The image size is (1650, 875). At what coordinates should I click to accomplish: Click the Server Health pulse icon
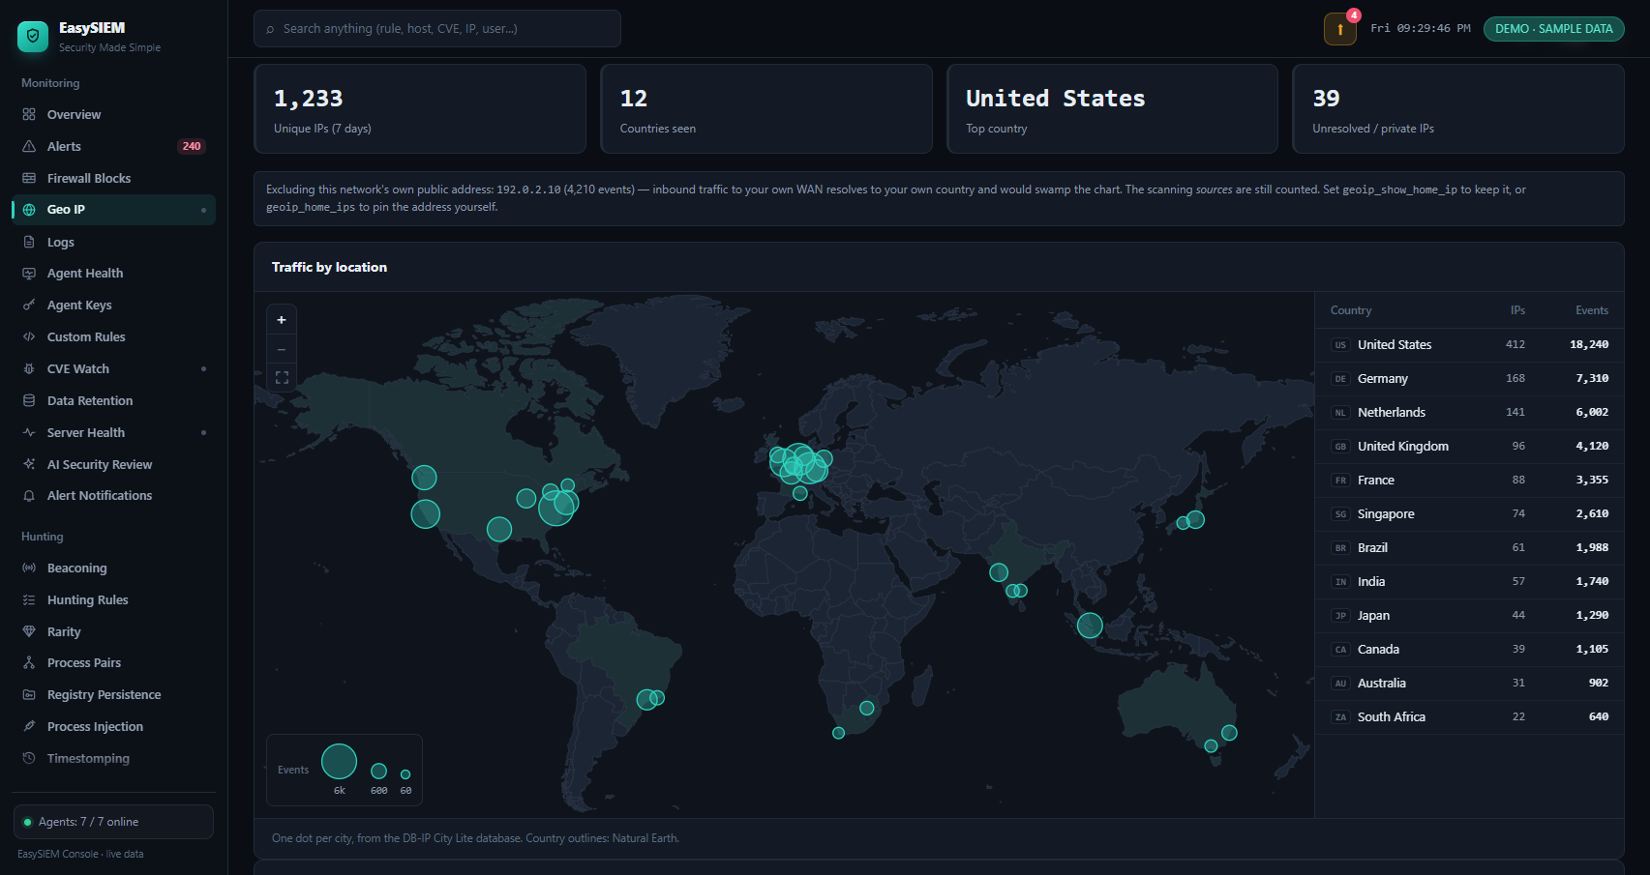tap(29, 432)
